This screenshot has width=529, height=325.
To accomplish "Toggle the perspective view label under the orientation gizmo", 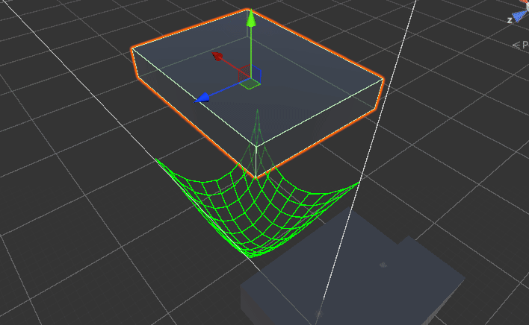I will [x=520, y=45].
